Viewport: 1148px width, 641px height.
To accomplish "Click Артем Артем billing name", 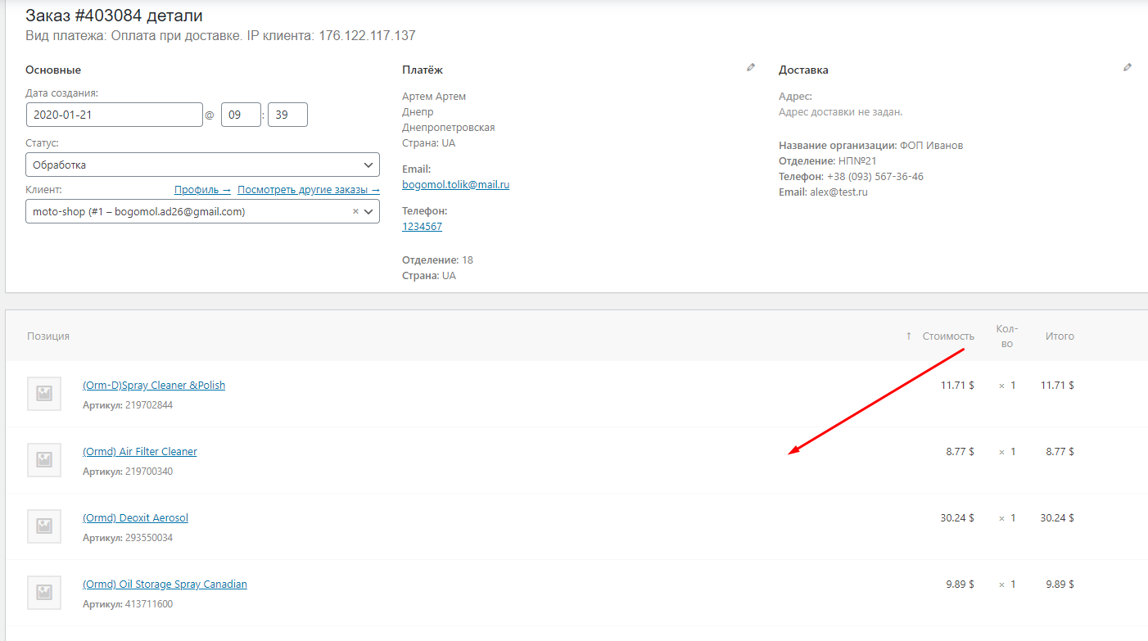I will tap(434, 97).
